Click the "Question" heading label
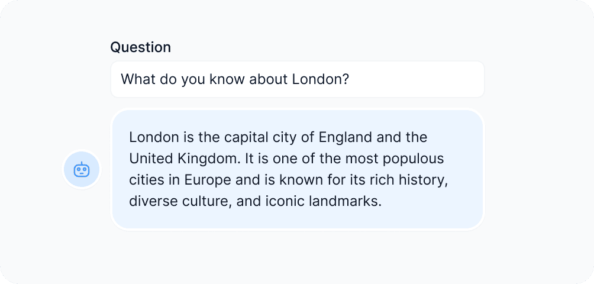 pos(140,47)
